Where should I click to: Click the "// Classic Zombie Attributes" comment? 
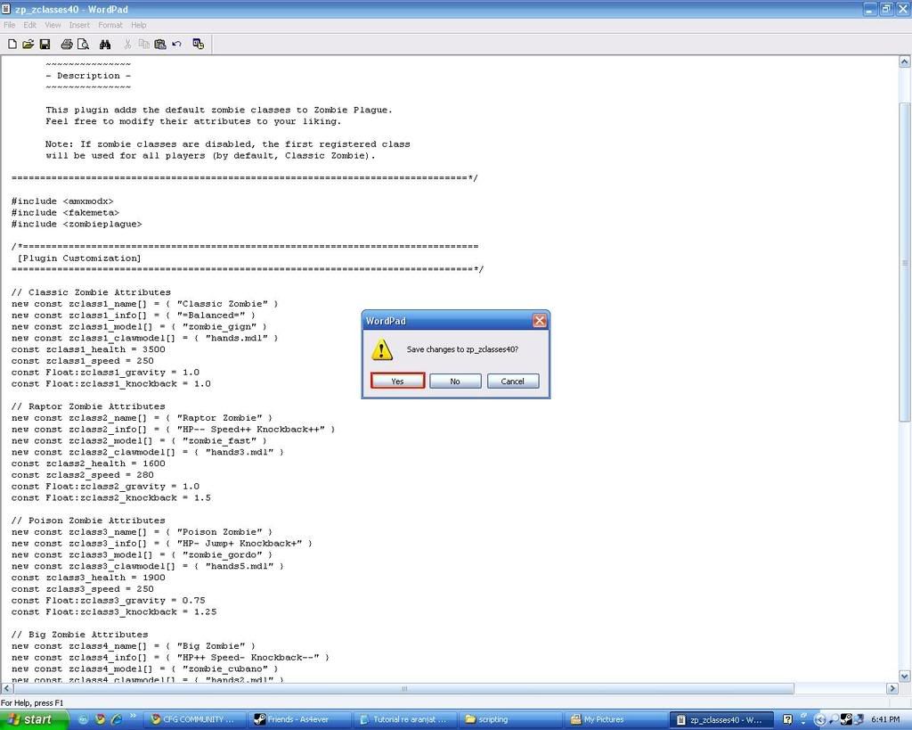pos(91,292)
